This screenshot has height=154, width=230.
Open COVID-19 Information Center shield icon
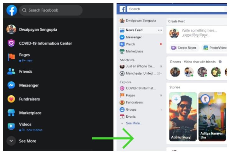(x=11, y=43)
